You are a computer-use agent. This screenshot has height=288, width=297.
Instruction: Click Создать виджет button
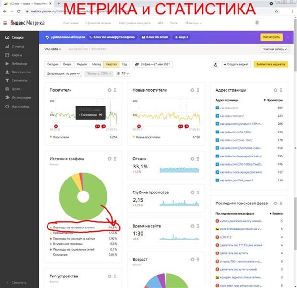coord(236,64)
